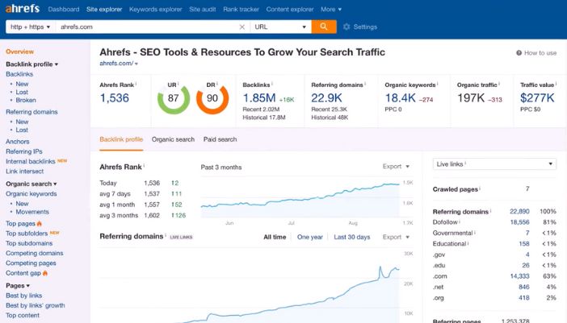Open the Anchors sidebar link

point(17,142)
